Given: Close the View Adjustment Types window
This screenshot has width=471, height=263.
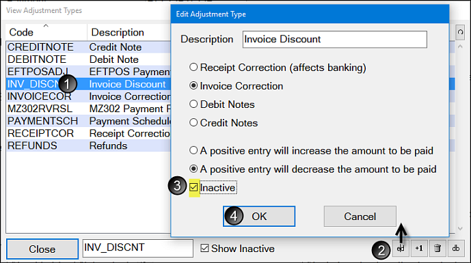Looking at the screenshot, I should (x=42, y=249).
